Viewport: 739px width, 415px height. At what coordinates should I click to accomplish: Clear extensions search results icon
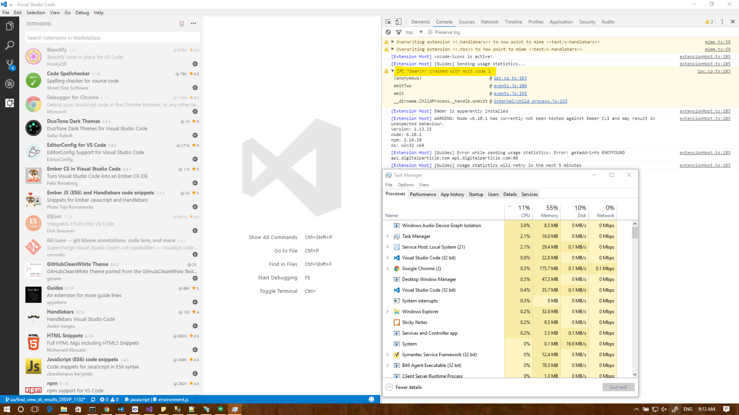click(182, 23)
